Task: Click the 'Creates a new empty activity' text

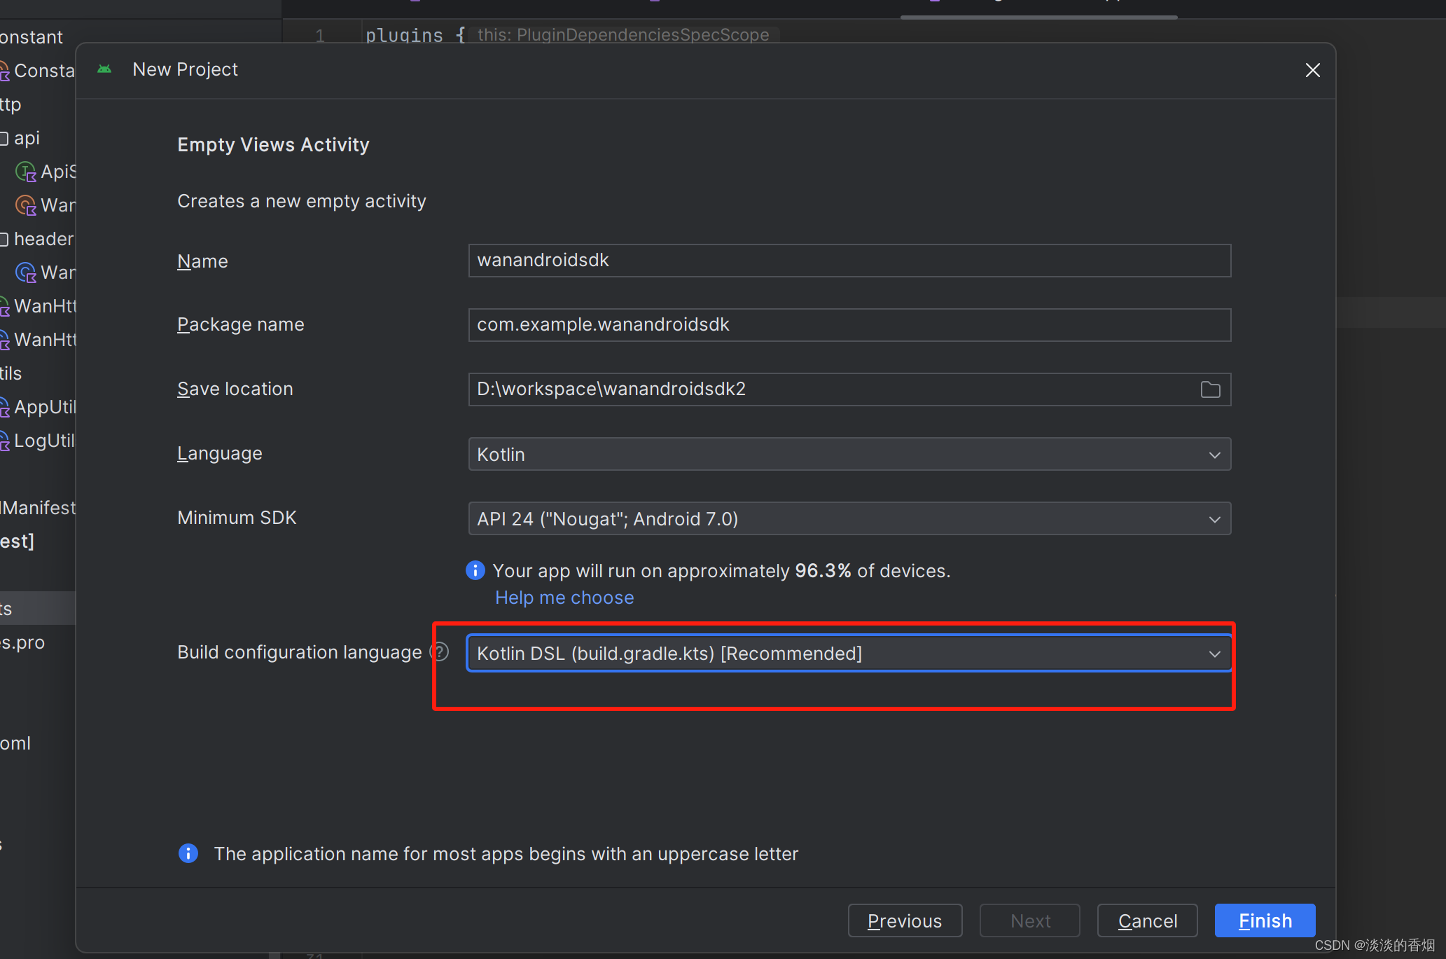Action: click(302, 201)
